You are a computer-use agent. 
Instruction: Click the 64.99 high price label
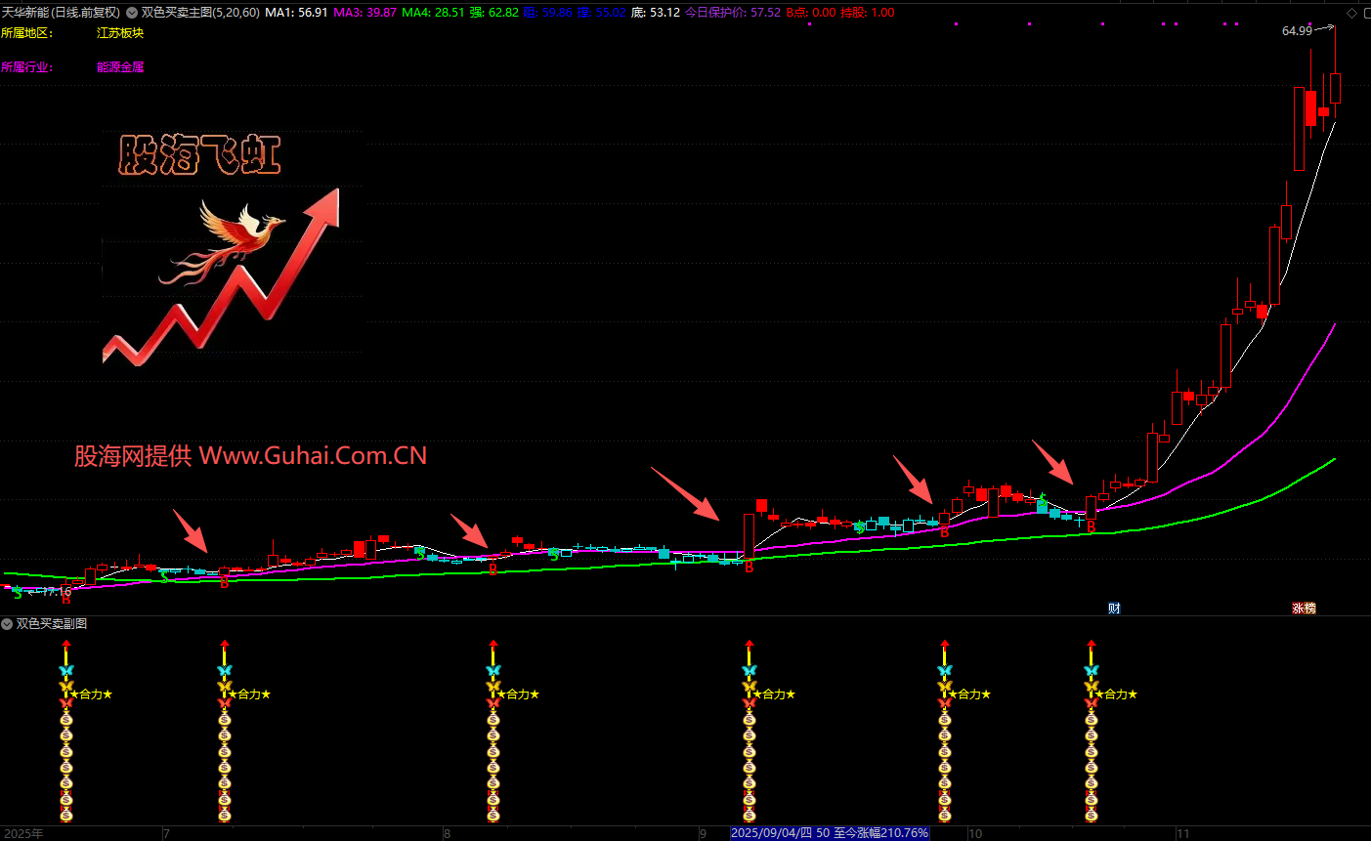pyautogui.click(x=1297, y=31)
